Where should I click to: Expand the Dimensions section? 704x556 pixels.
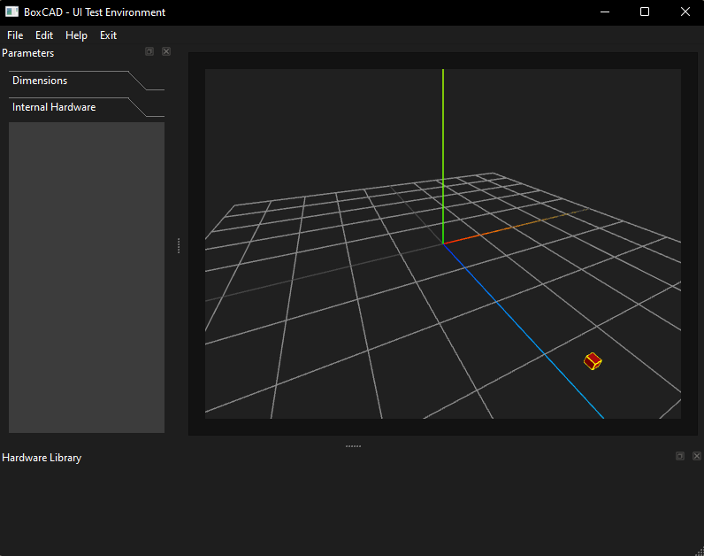pyautogui.click(x=40, y=81)
